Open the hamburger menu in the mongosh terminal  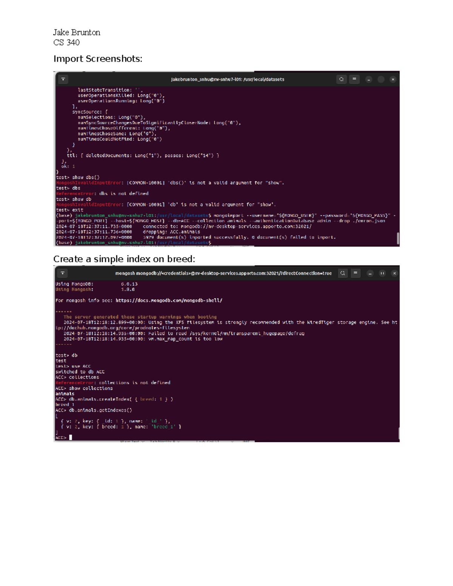point(355,273)
